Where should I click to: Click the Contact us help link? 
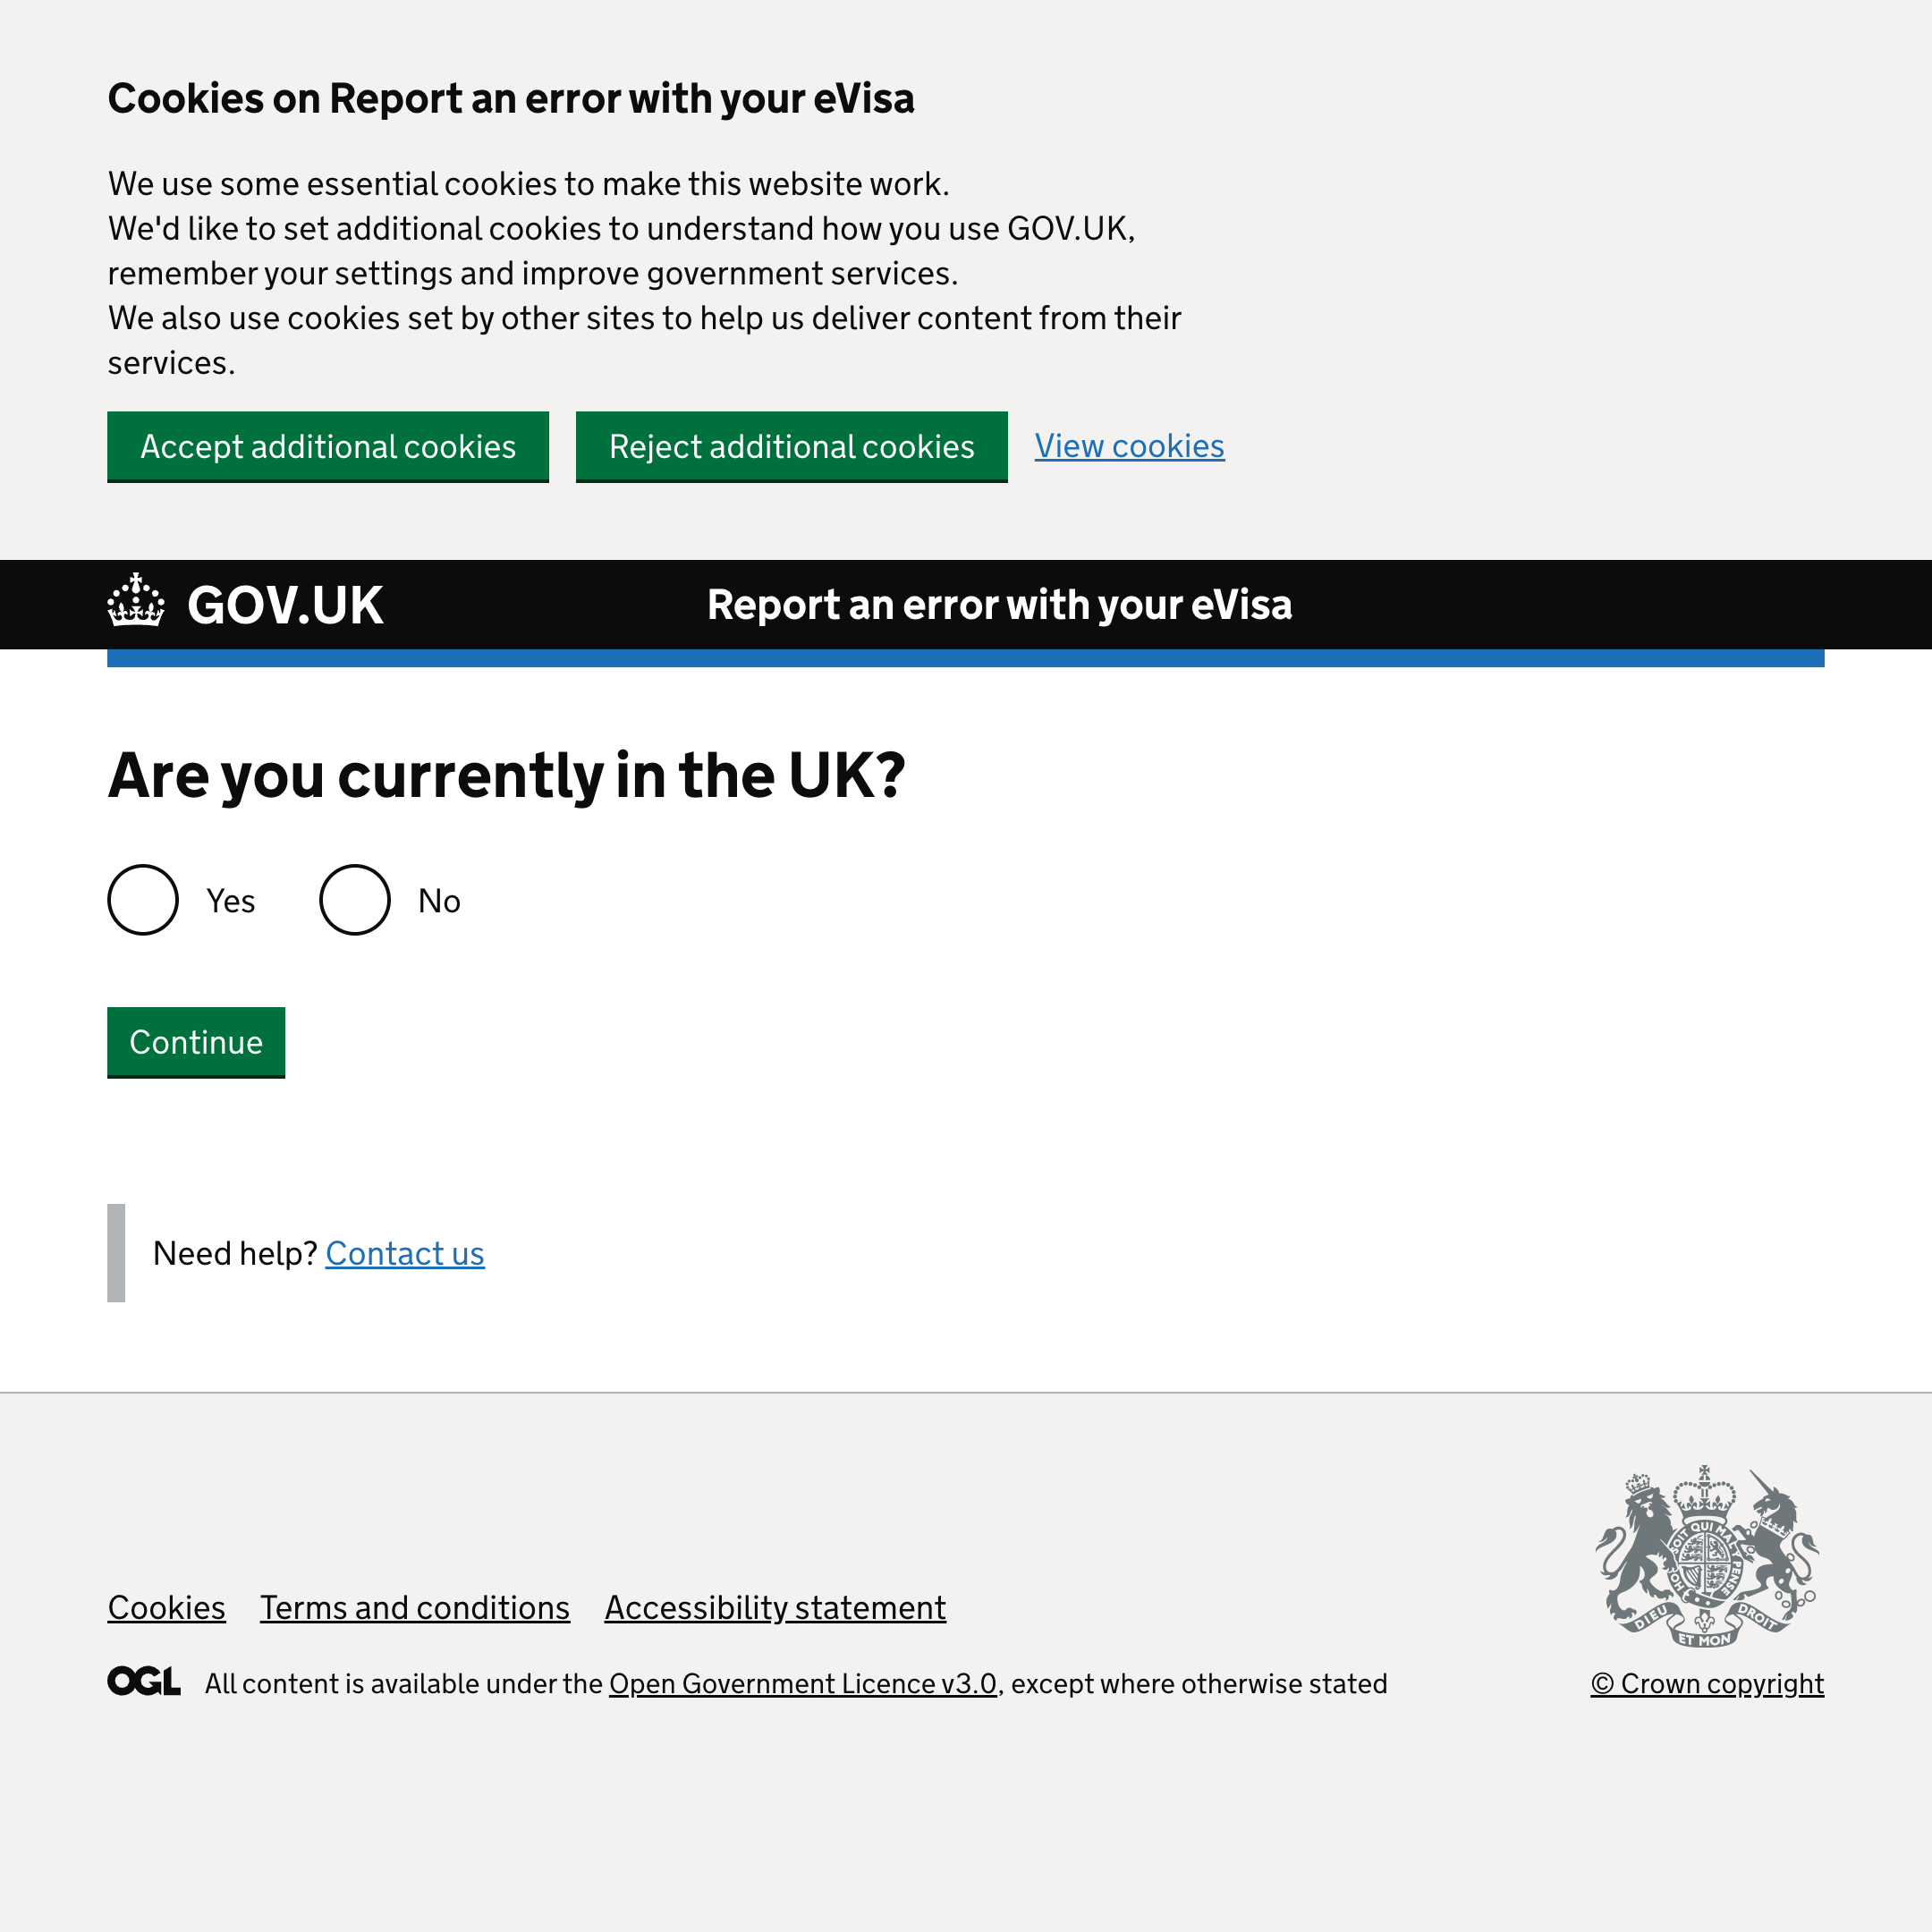[x=405, y=1252]
